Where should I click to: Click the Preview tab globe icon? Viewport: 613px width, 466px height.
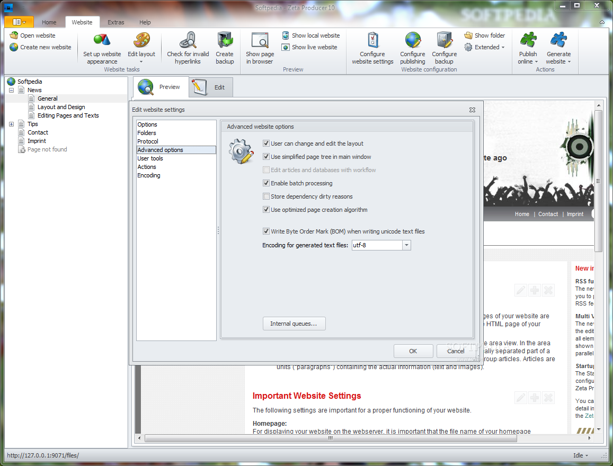[x=146, y=87]
